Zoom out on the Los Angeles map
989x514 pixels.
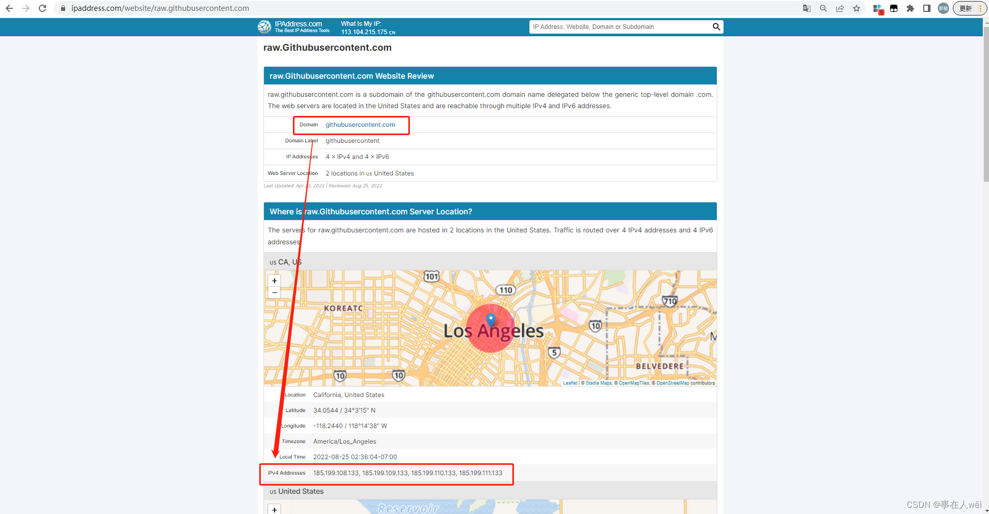tap(274, 292)
